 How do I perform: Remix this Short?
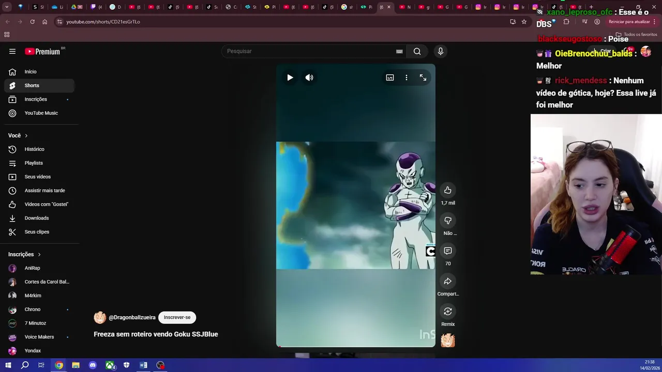[448, 312]
